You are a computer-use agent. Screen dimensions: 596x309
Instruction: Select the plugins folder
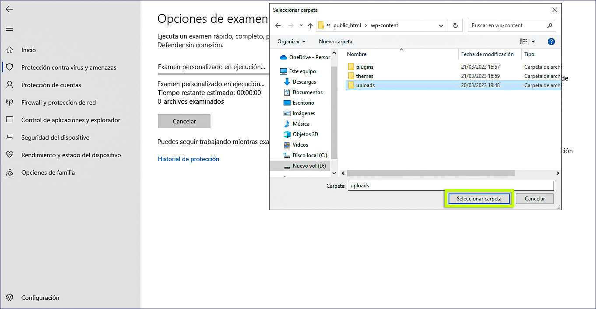click(365, 67)
